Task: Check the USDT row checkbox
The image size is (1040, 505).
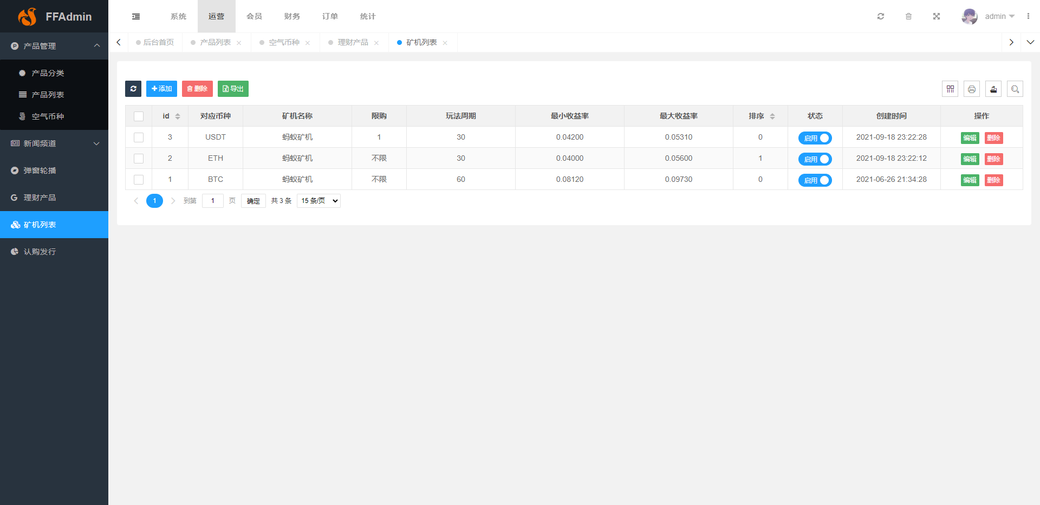Action: click(139, 137)
